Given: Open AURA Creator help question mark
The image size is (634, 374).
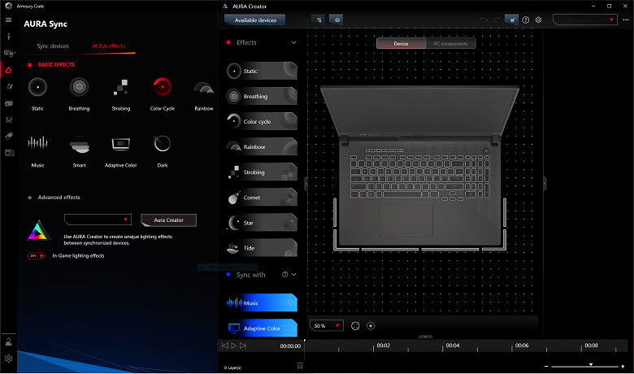Looking at the screenshot, I should (x=526, y=20).
